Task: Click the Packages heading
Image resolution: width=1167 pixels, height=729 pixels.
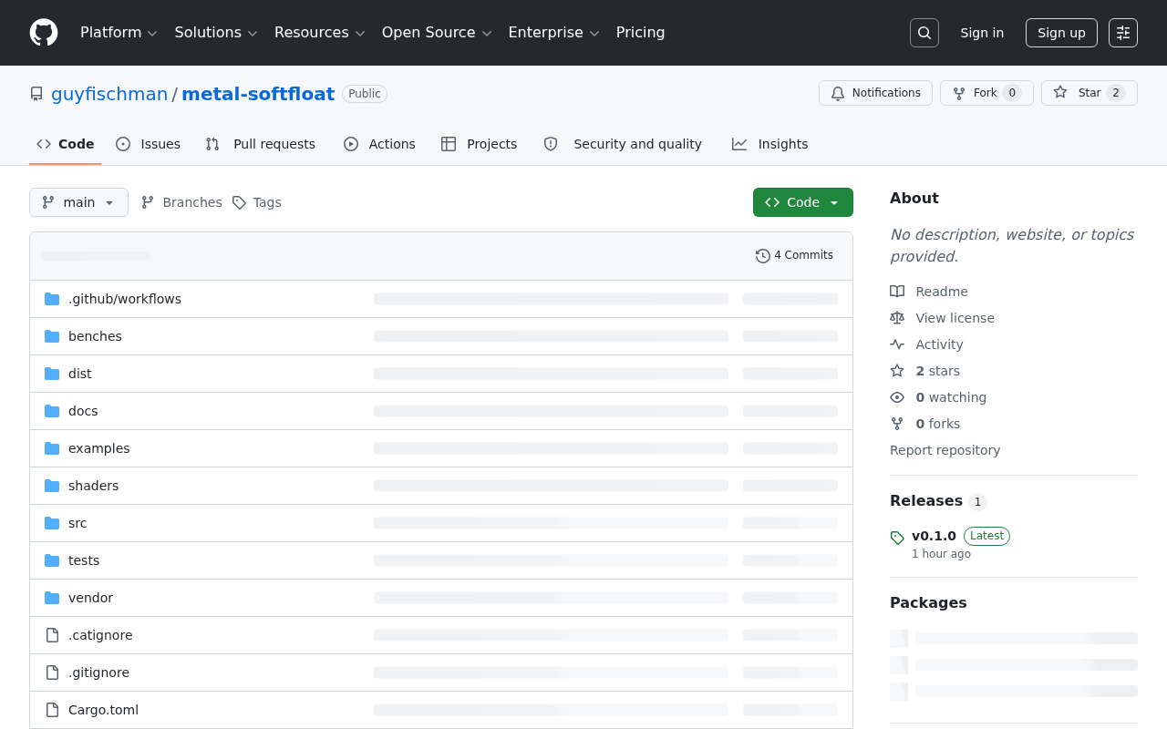Action: pyautogui.click(x=928, y=603)
